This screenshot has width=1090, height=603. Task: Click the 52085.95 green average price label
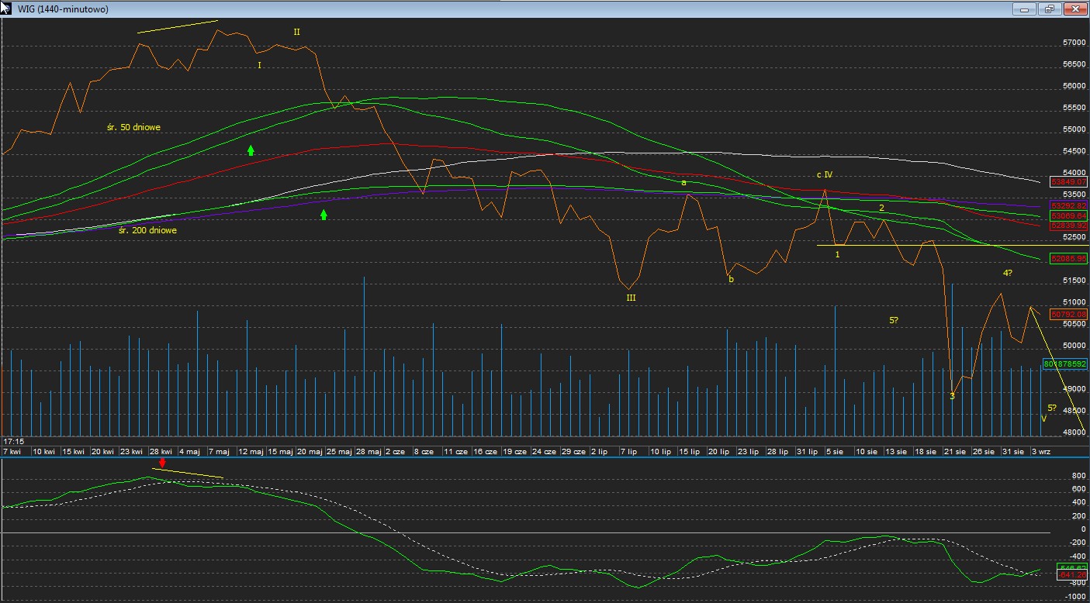(1068, 258)
